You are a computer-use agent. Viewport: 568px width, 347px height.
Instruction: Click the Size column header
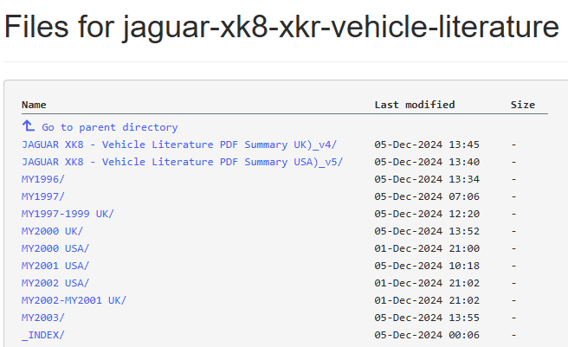(522, 105)
